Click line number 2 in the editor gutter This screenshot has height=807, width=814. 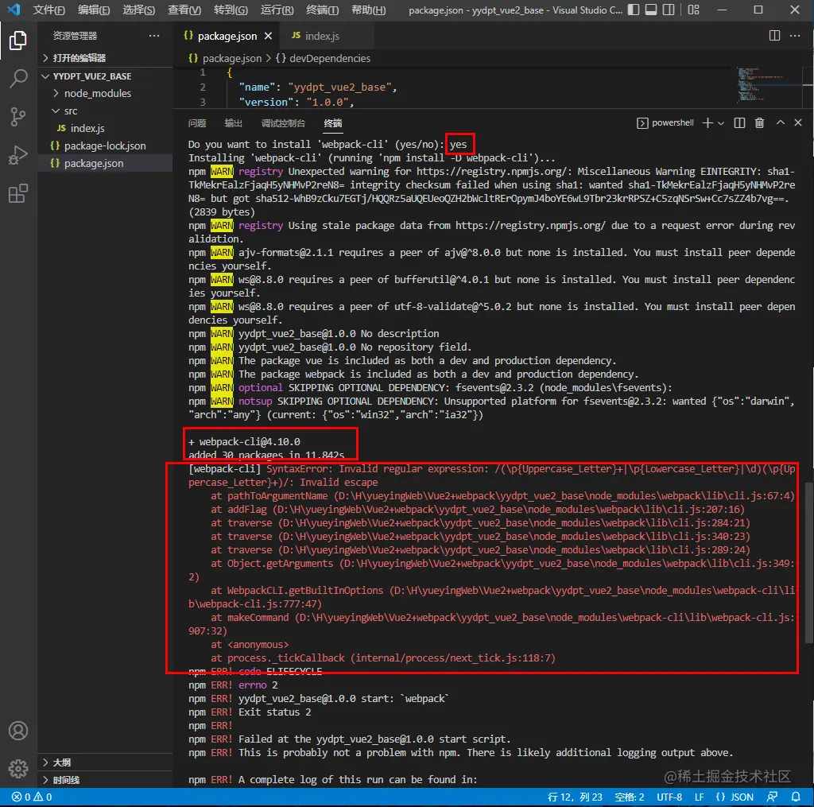(203, 87)
